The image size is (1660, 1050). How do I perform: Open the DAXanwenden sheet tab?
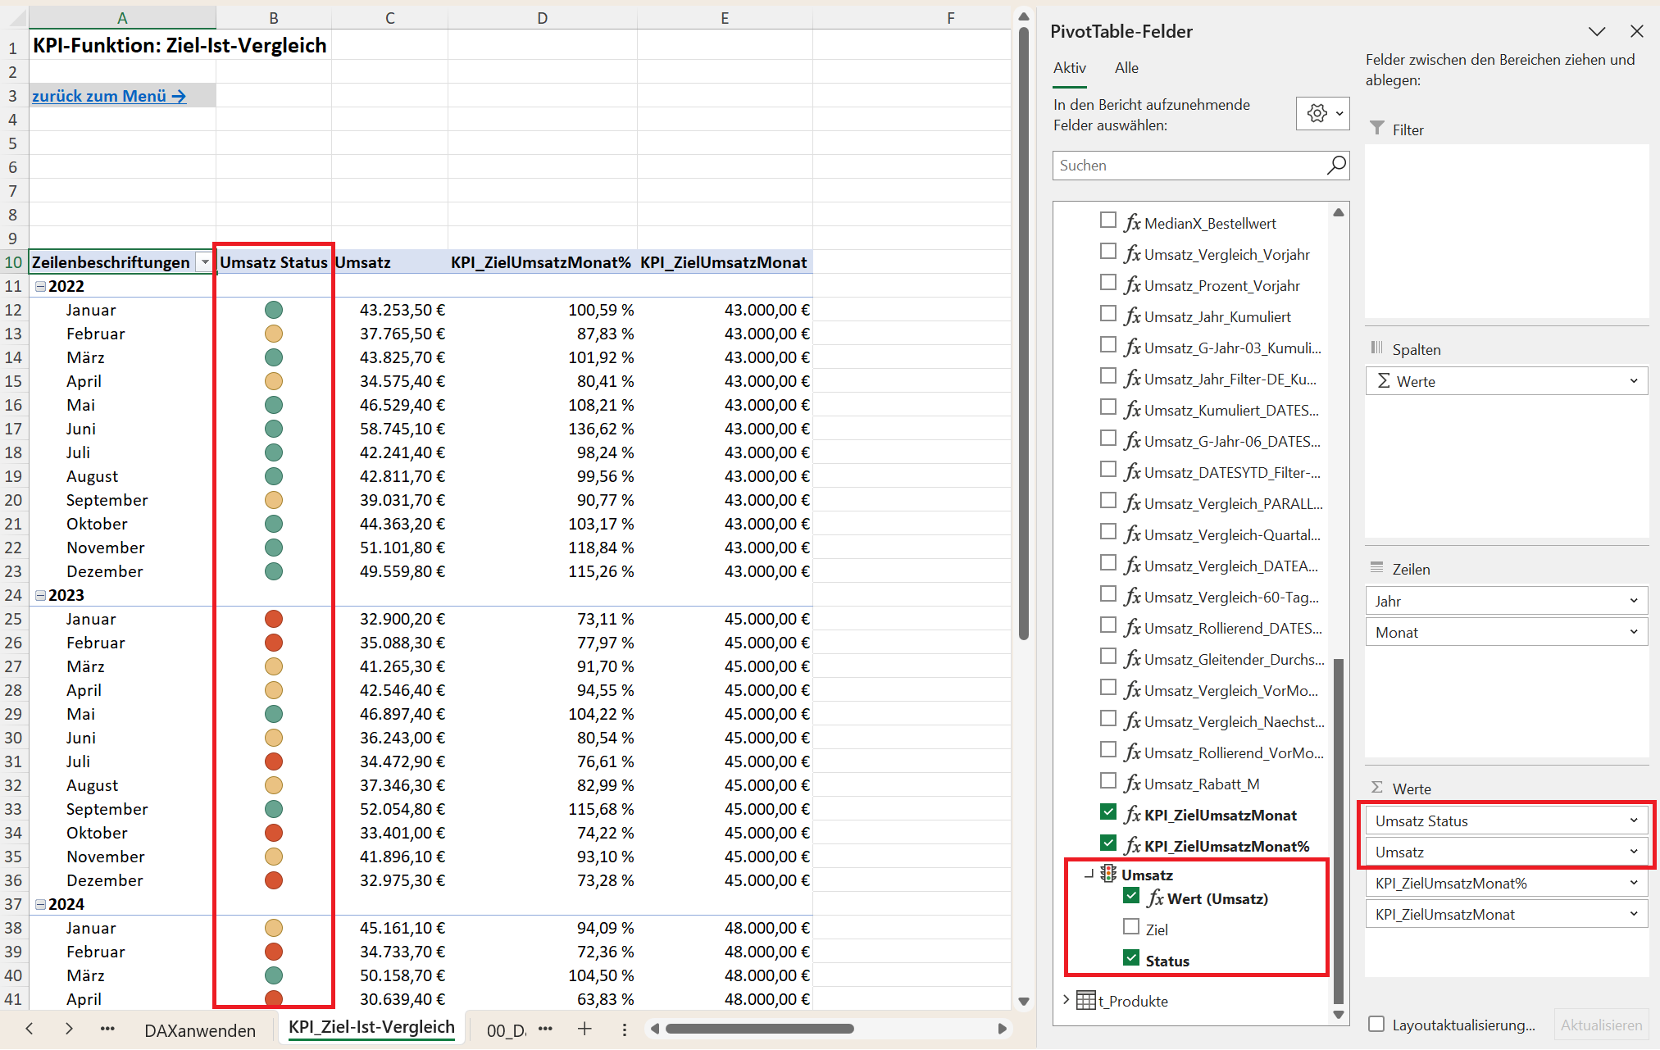tap(200, 1030)
